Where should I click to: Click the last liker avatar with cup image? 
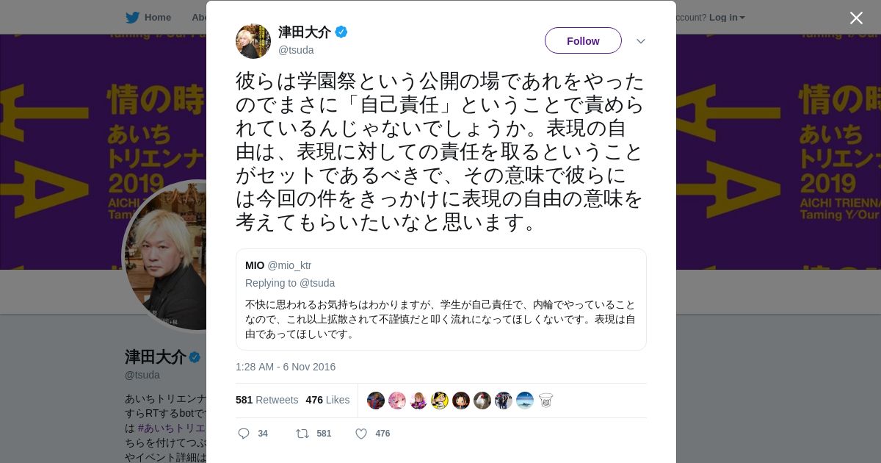tap(545, 401)
